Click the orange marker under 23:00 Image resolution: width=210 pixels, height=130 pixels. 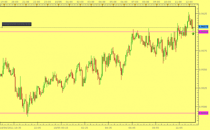tap(48, 5)
